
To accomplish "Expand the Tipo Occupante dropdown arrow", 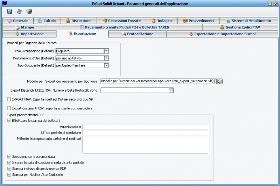I will pyautogui.click(x=106, y=65).
